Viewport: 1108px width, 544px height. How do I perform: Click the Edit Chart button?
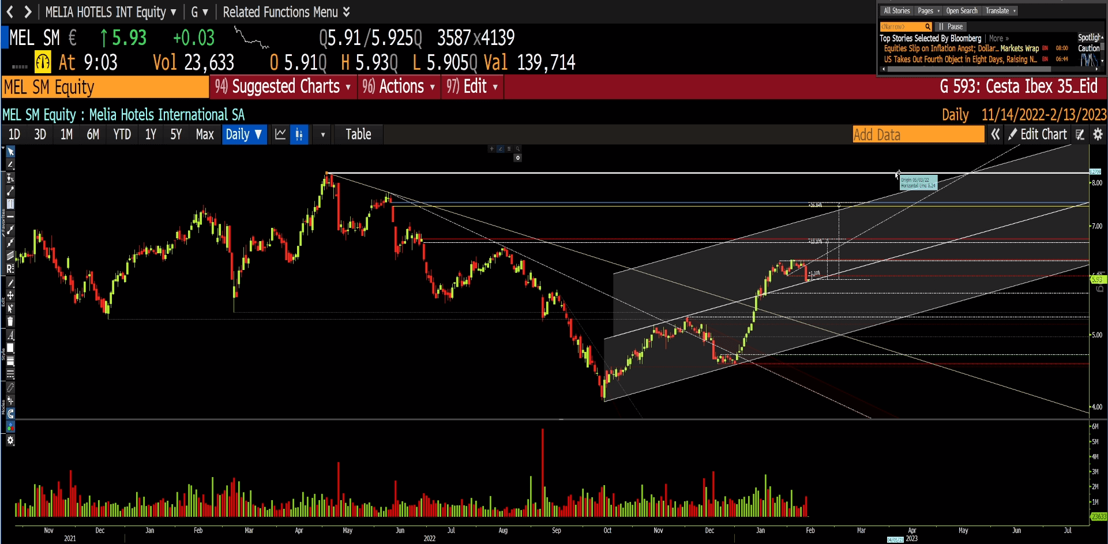tap(1038, 134)
